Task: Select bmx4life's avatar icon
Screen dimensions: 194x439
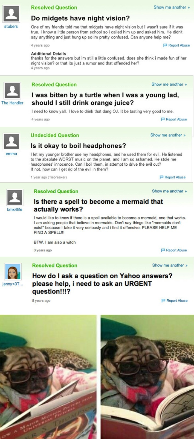Action: coord(15,197)
